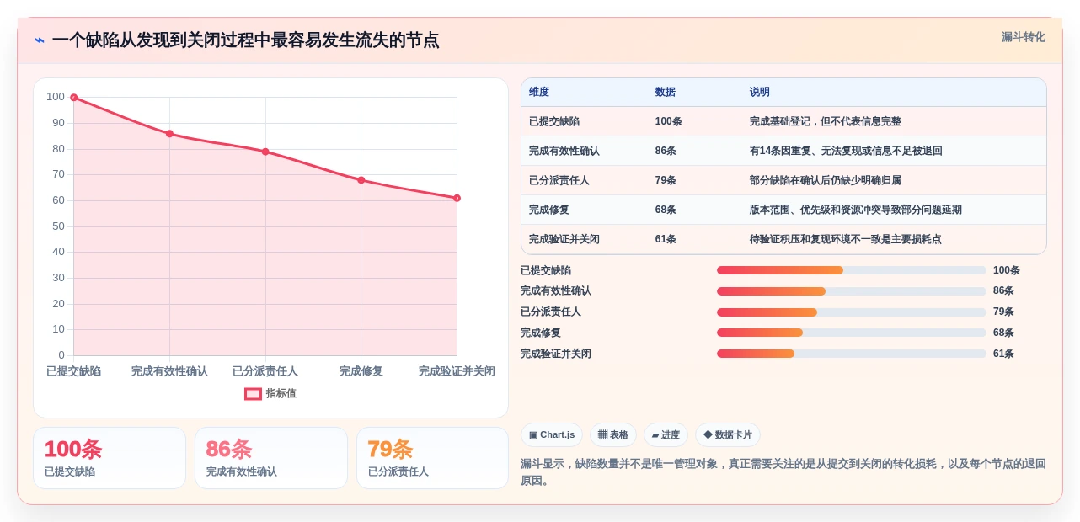Screen dimensions: 1080x522
Task: Click table cell 已分派责任人 in the table
Action: click(x=559, y=180)
